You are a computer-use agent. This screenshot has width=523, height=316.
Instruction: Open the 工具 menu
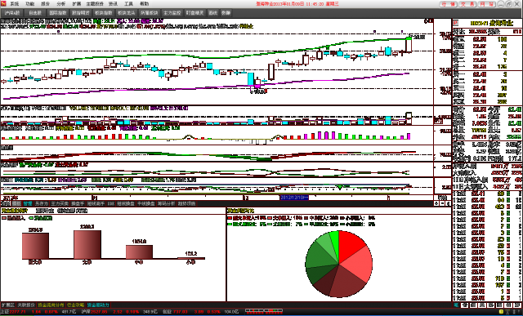coord(128,4)
